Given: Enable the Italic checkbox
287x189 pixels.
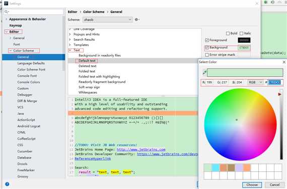Looking at the screenshot, I should coord(241,33).
